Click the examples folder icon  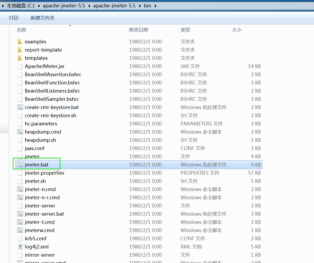20,42
